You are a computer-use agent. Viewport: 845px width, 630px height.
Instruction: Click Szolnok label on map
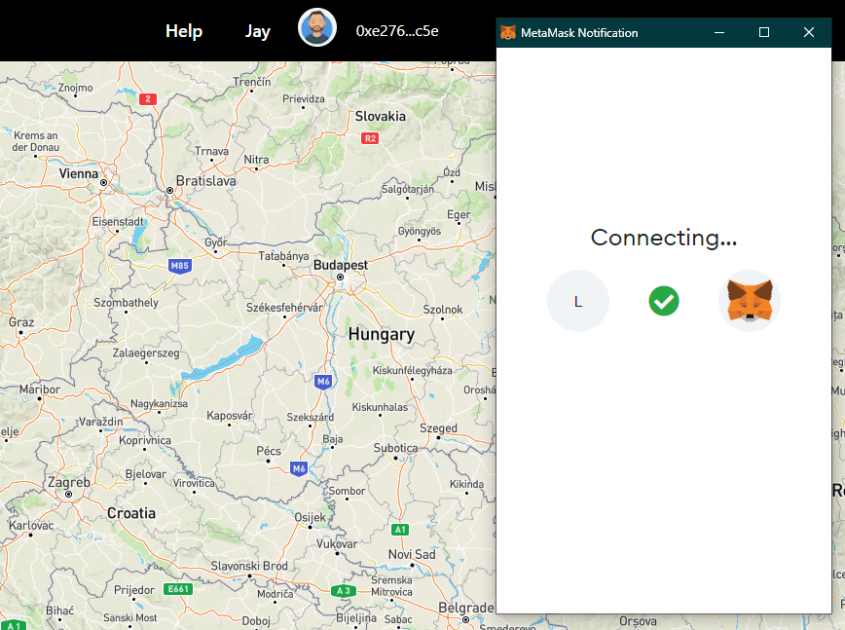point(443,310)
